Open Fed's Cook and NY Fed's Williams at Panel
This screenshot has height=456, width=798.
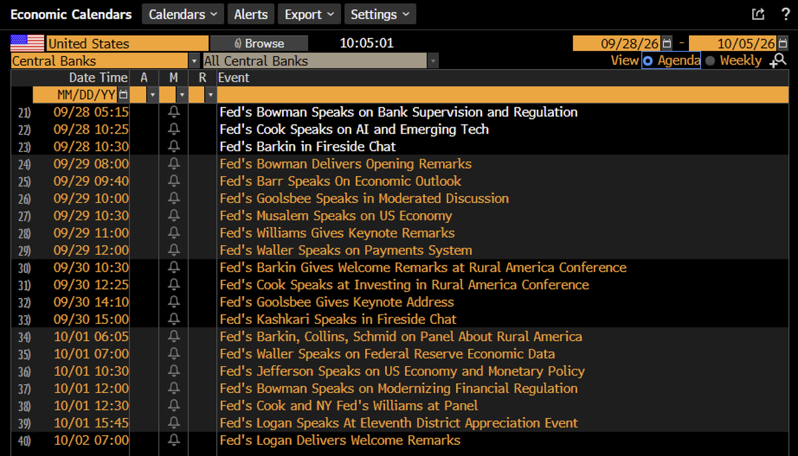pos(348,406)
